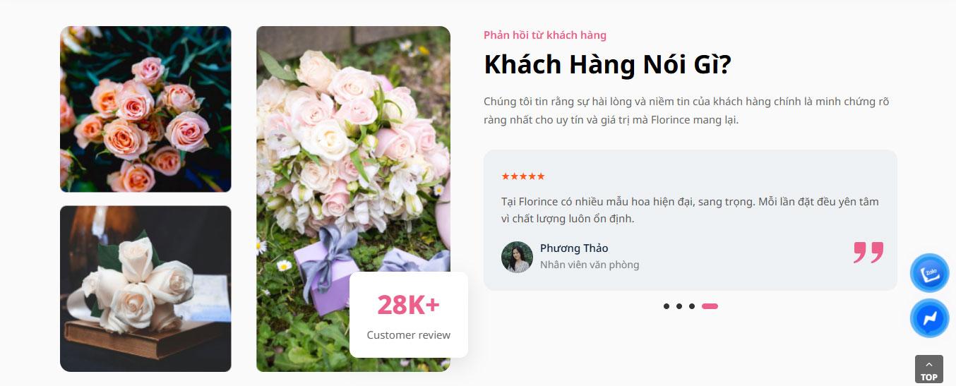
Task: Click the 28K+ customer review card
Action: point(409,315)
